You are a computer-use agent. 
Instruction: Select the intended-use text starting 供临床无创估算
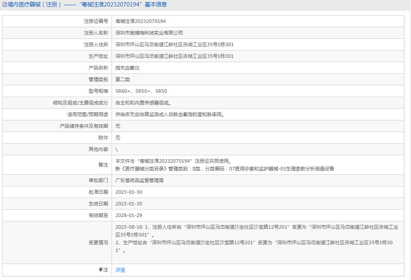(x=170, y=114)
